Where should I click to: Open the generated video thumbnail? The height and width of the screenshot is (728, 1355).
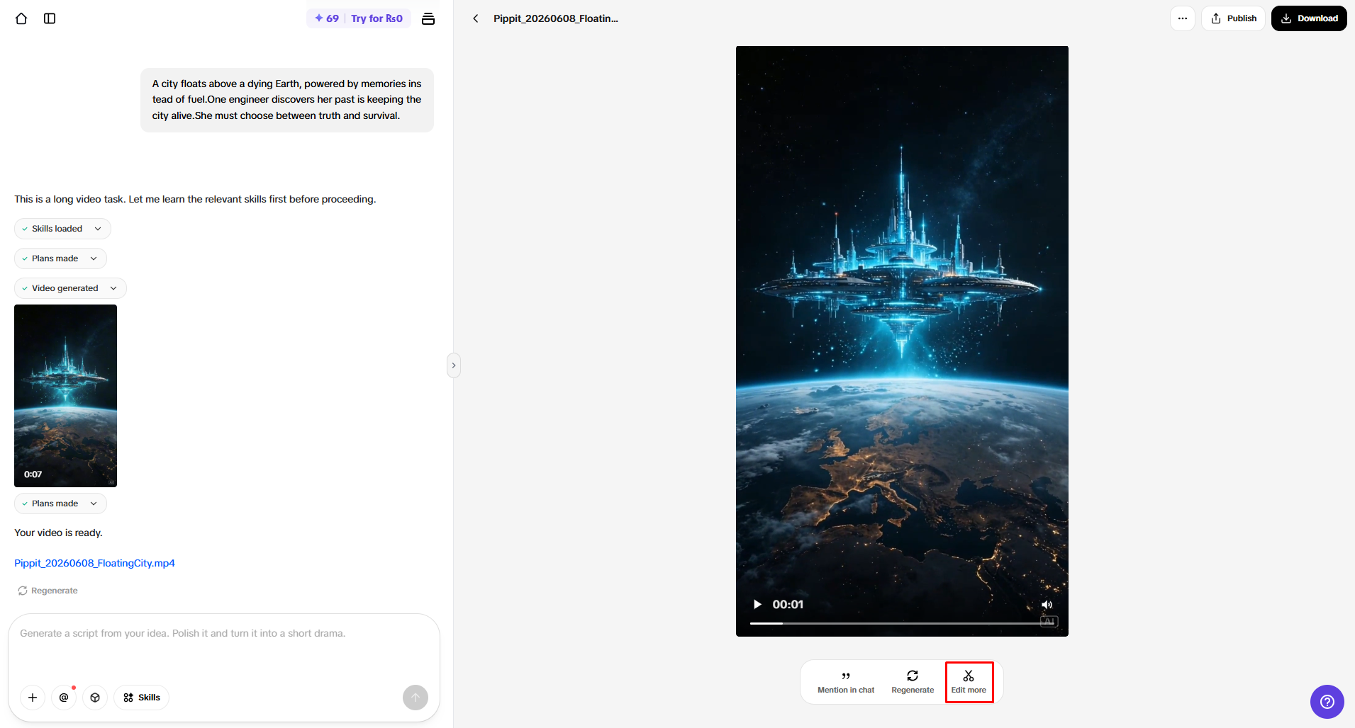65,396
